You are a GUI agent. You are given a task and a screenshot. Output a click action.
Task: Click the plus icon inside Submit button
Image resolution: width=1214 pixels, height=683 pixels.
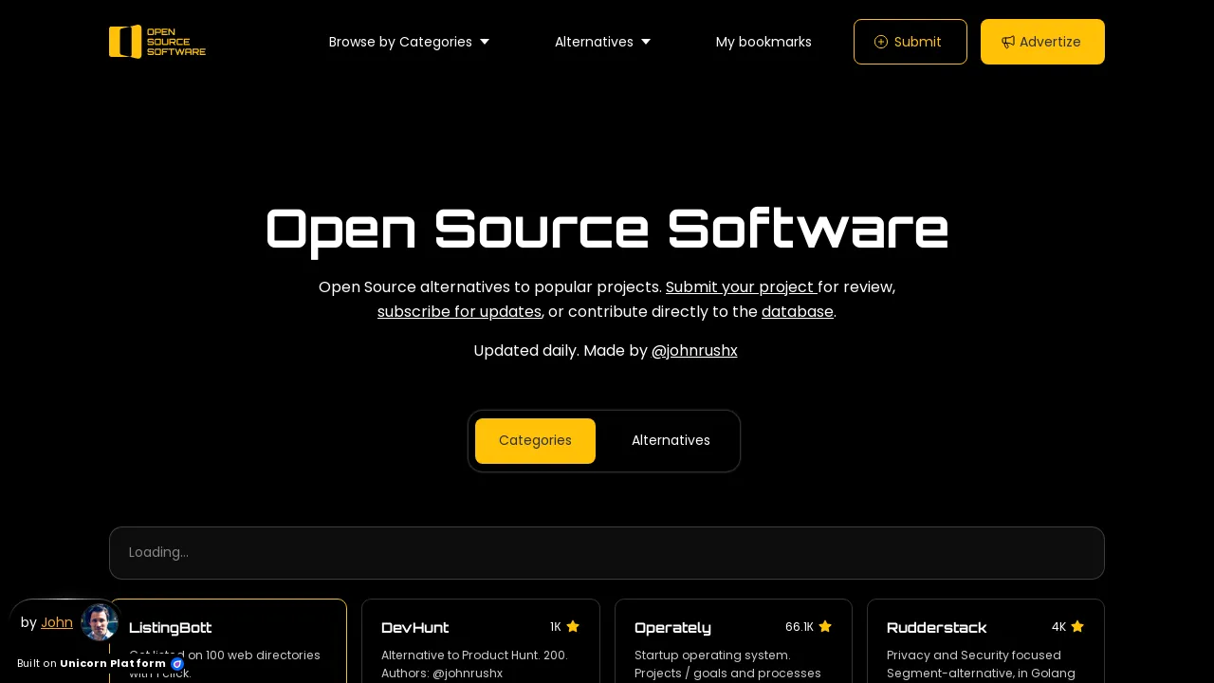point(881,42)
